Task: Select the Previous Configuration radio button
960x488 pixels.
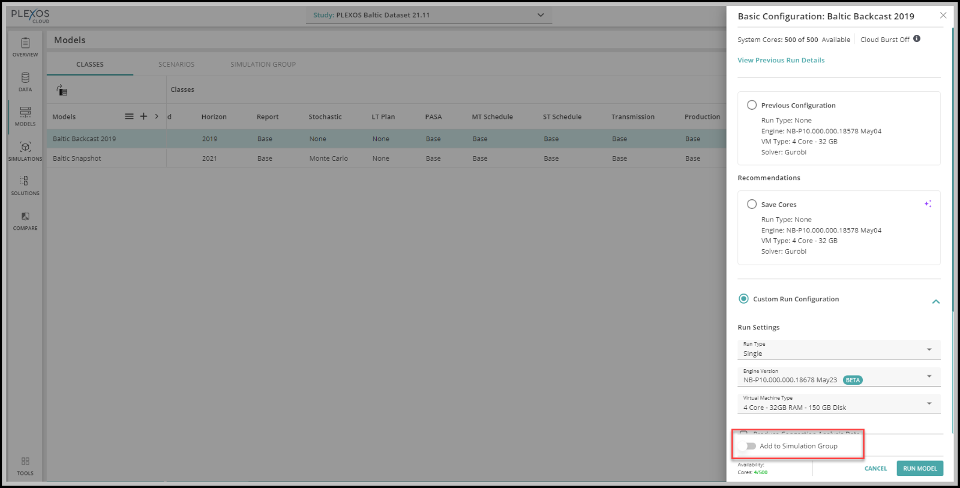Action: 752,105
